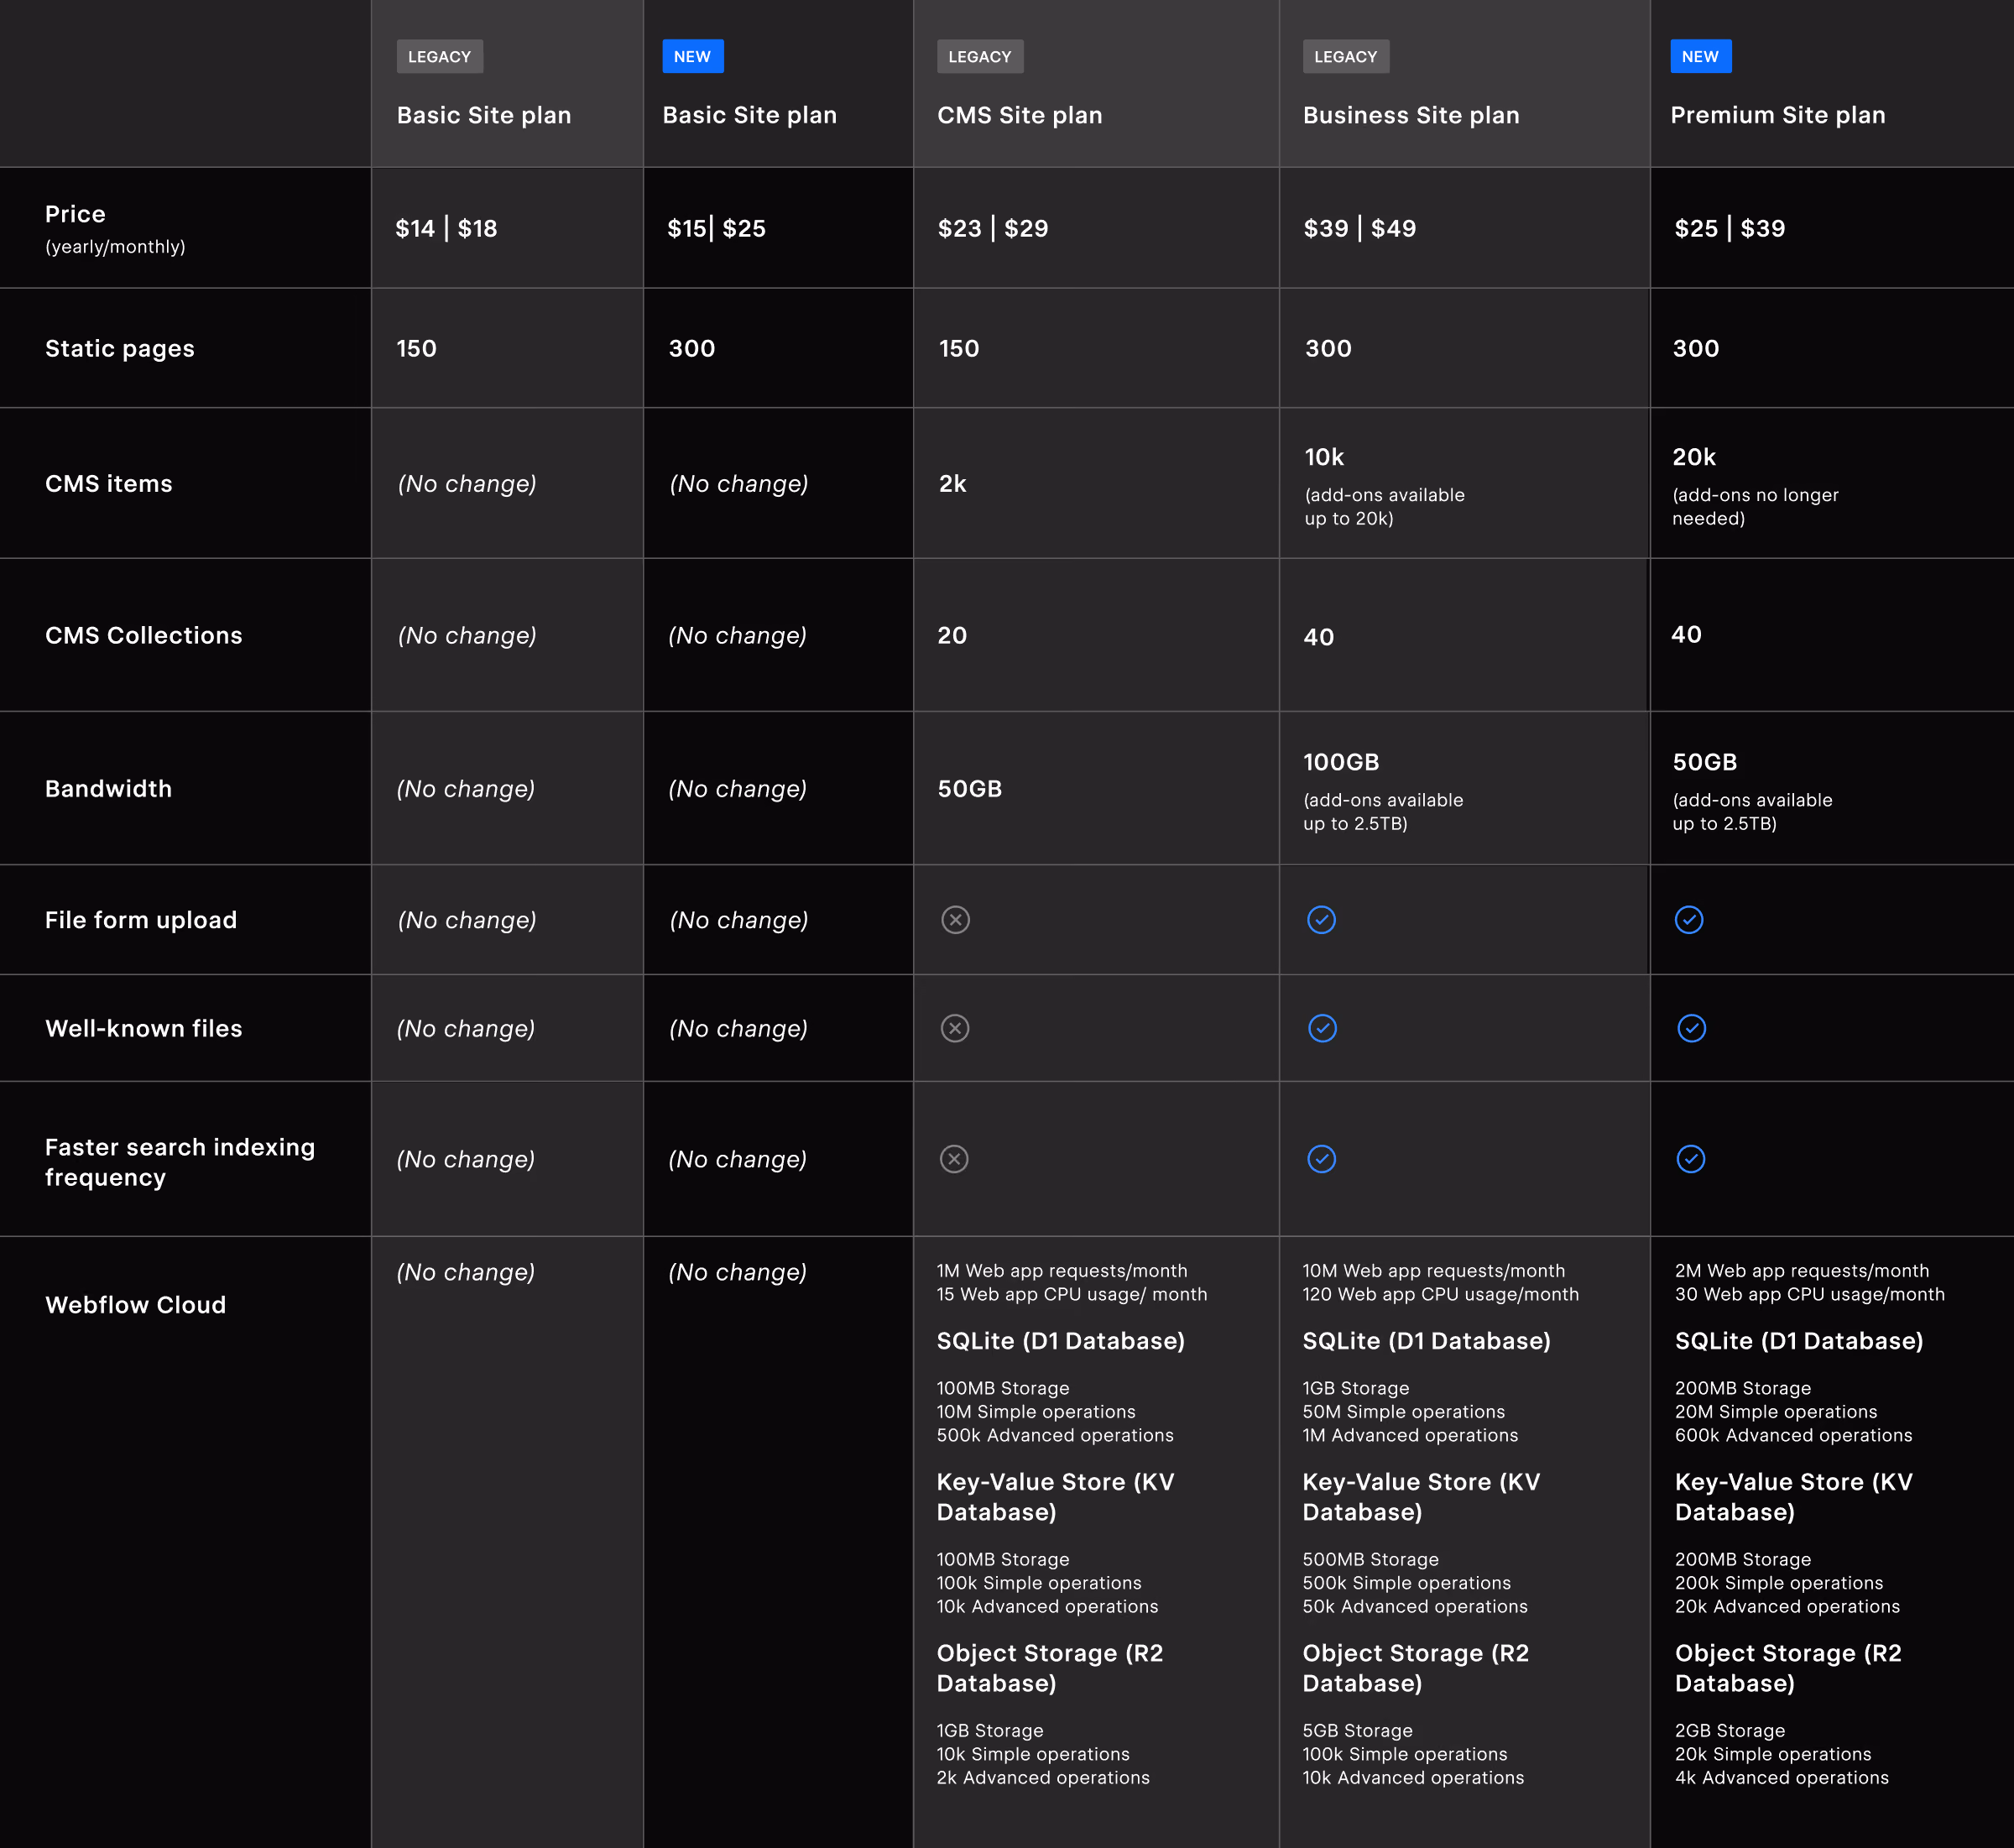Click the 20k CMS items value for Premium
Screen dimensions: 2014x1848
coord(1694,457)
